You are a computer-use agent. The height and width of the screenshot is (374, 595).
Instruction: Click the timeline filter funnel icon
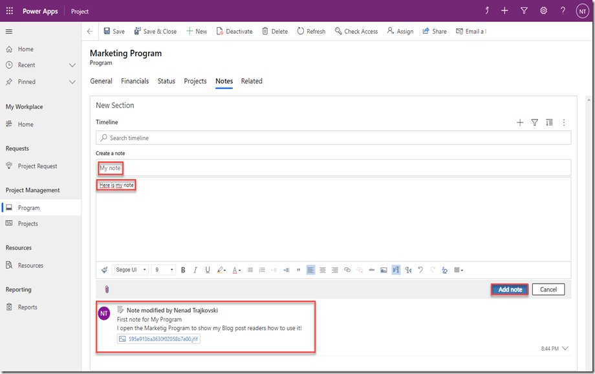[x=534, y=123]
